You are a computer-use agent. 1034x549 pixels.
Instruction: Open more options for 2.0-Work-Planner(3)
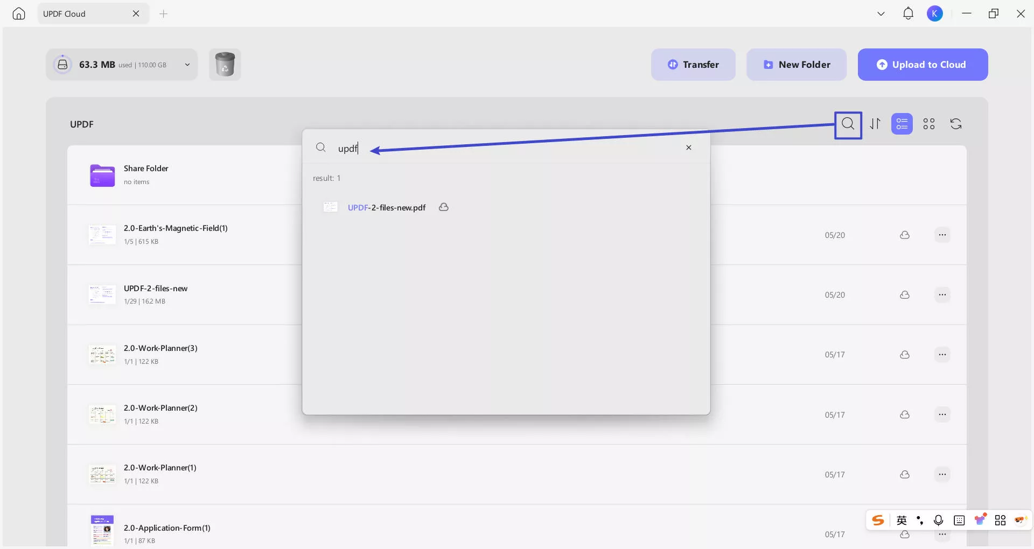tap(942, 354)
